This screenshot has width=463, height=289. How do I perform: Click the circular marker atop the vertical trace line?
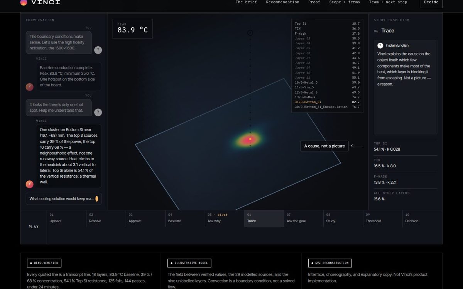(x=250, y=33)
